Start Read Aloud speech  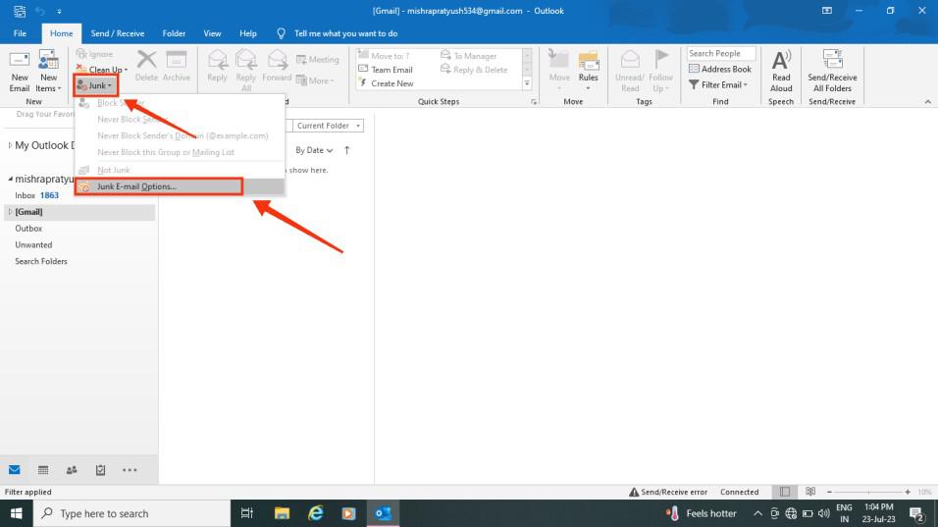pyautogui.click(x=781, y=72)
